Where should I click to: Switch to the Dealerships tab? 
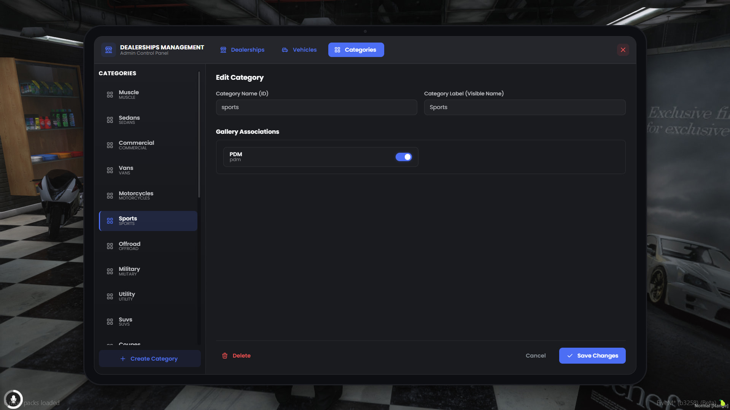(x=242, y=50)
